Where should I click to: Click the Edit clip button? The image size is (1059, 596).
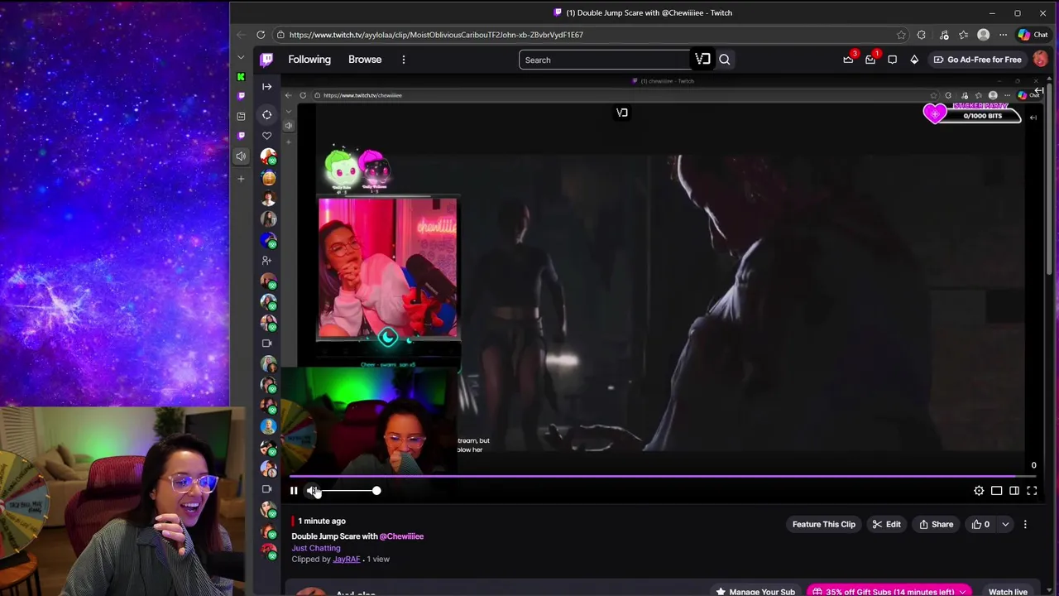point(886,524)
